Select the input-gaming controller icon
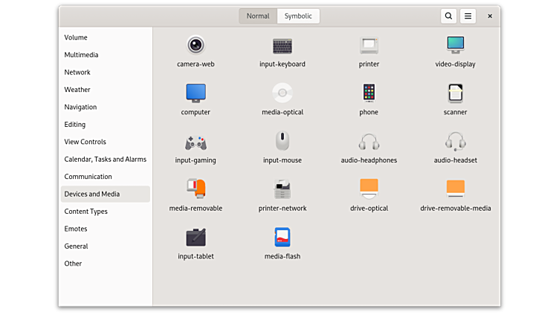 point(196,142)
